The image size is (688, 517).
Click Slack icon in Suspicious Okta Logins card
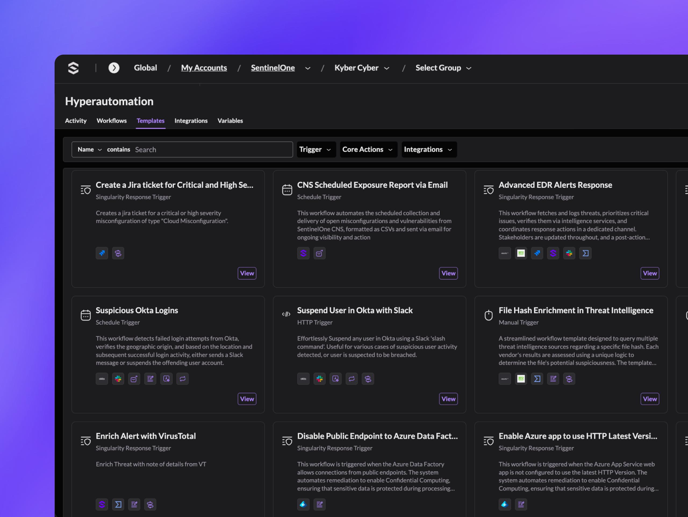[118, 379]
